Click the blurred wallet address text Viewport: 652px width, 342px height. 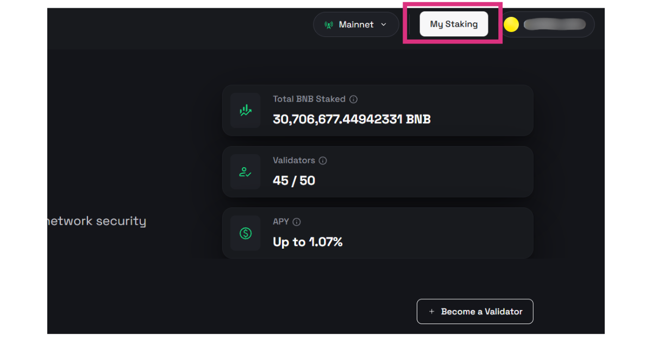pos(555,24)
